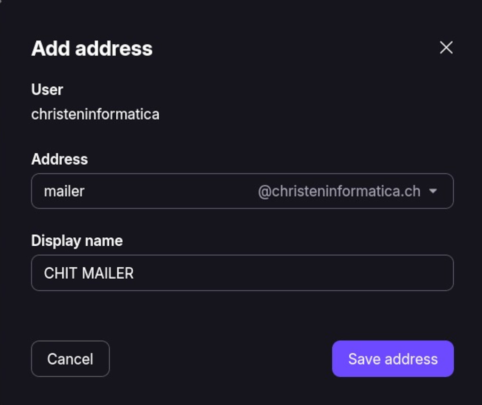
Task: Click the Address field label
Action: (x=59, y=159)
